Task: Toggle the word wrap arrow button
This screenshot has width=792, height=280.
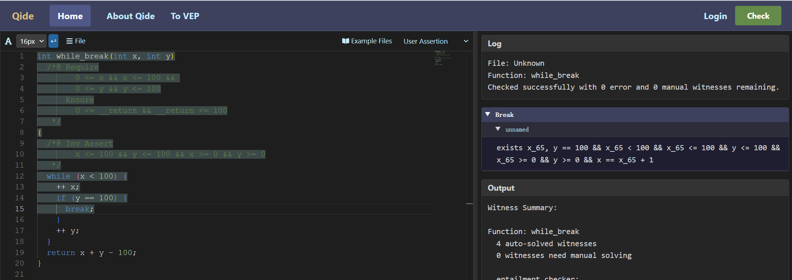Action: pos(54,41)
